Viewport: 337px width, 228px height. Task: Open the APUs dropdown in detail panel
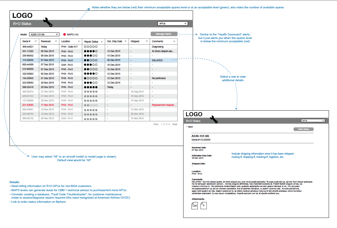[323, 121]
